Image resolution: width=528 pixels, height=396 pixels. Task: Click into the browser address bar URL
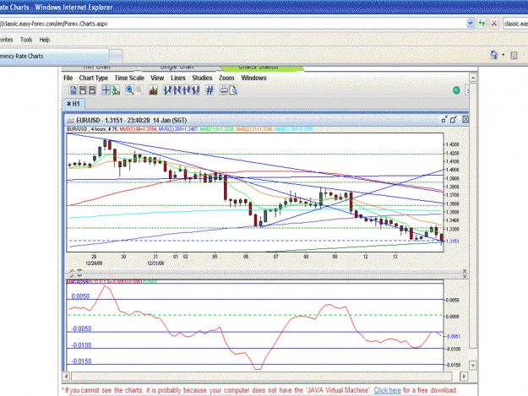click(x=232, y=24)
